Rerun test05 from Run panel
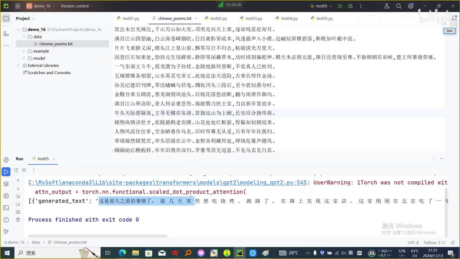The image size is (460, 259). (16, 170)
